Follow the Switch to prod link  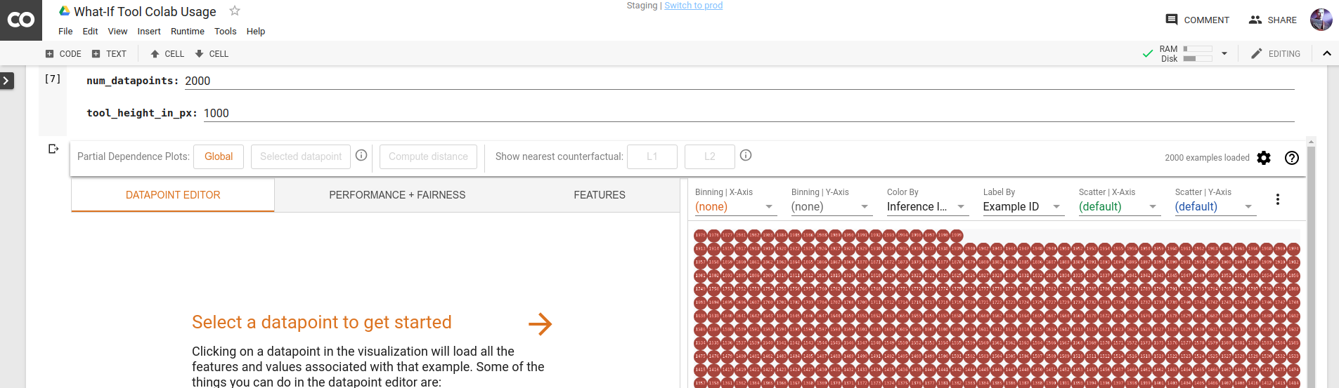(x=693, y=6)
